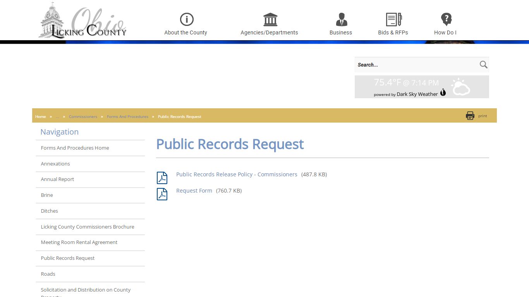Open Public Records Release Policy - Commissioners PDF
Viewport: 529px width, 297px height.
coord(237,174)
